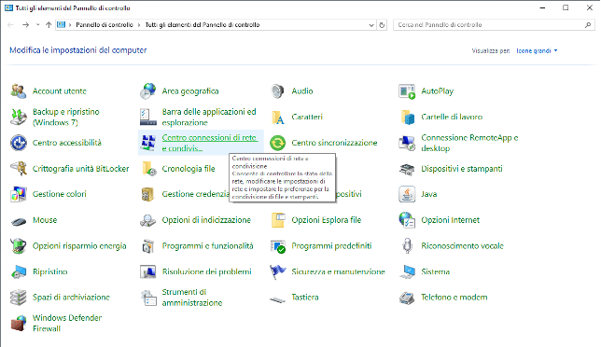The width and height of the screenshot is (601, 347).
Task: Click the Gestione credenziali icon
Action: click(148, 194)
